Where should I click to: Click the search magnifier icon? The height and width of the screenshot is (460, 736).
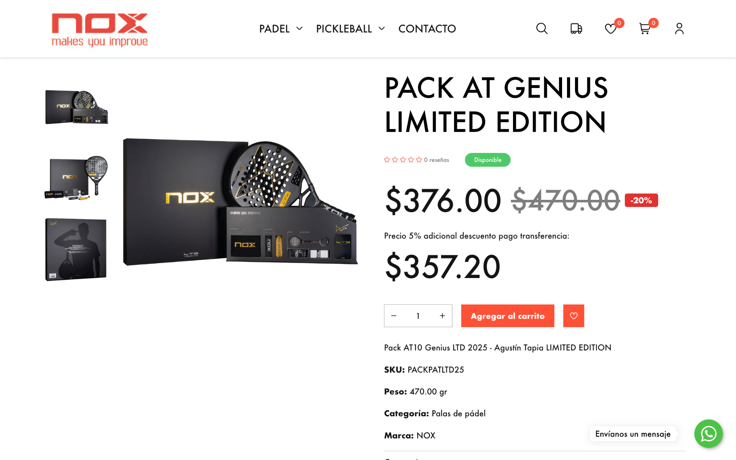542,28
